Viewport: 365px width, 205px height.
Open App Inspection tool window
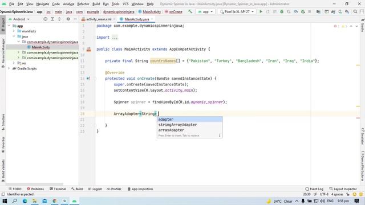pos(140,189)
